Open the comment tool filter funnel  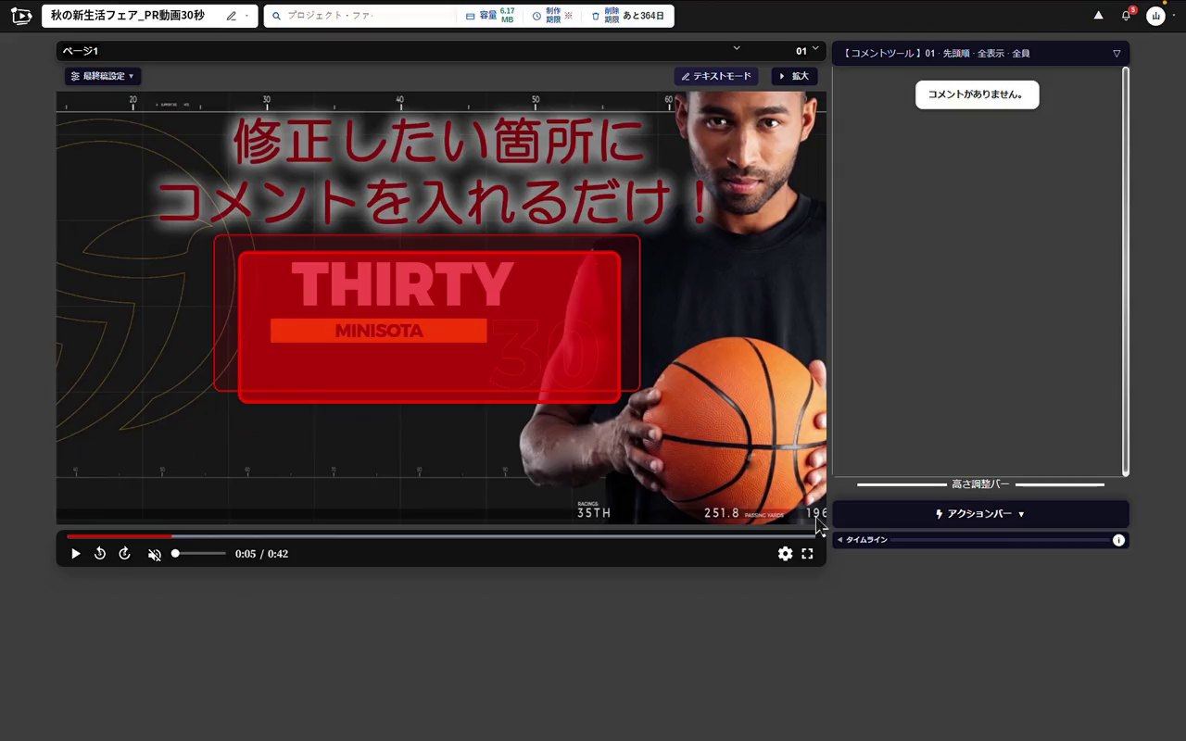(x=1117, y=54)
